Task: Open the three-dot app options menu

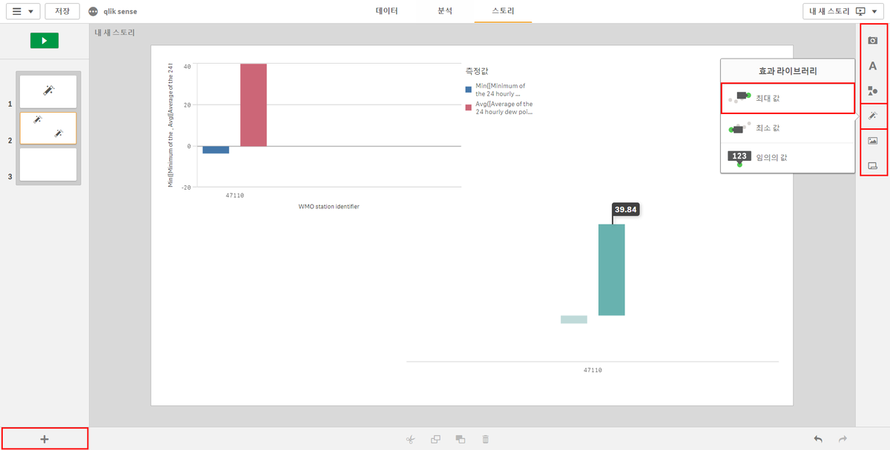Action: pos(93,12)
